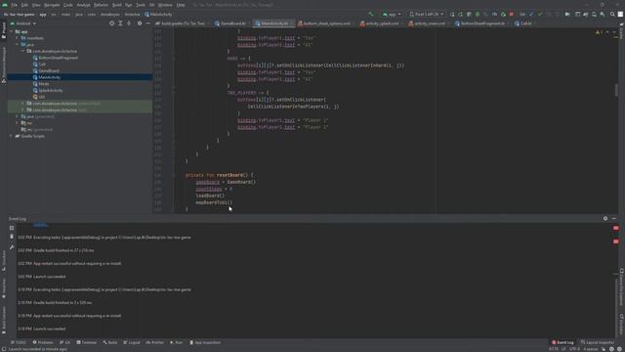Screen dimensions: 625x352
Task: Open the App Inspection tool window
Action: click(x=205, y=342)
